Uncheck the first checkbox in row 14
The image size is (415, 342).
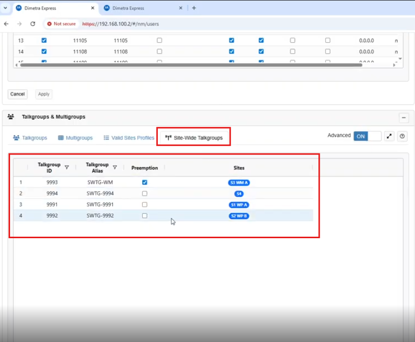pos(44,51)
